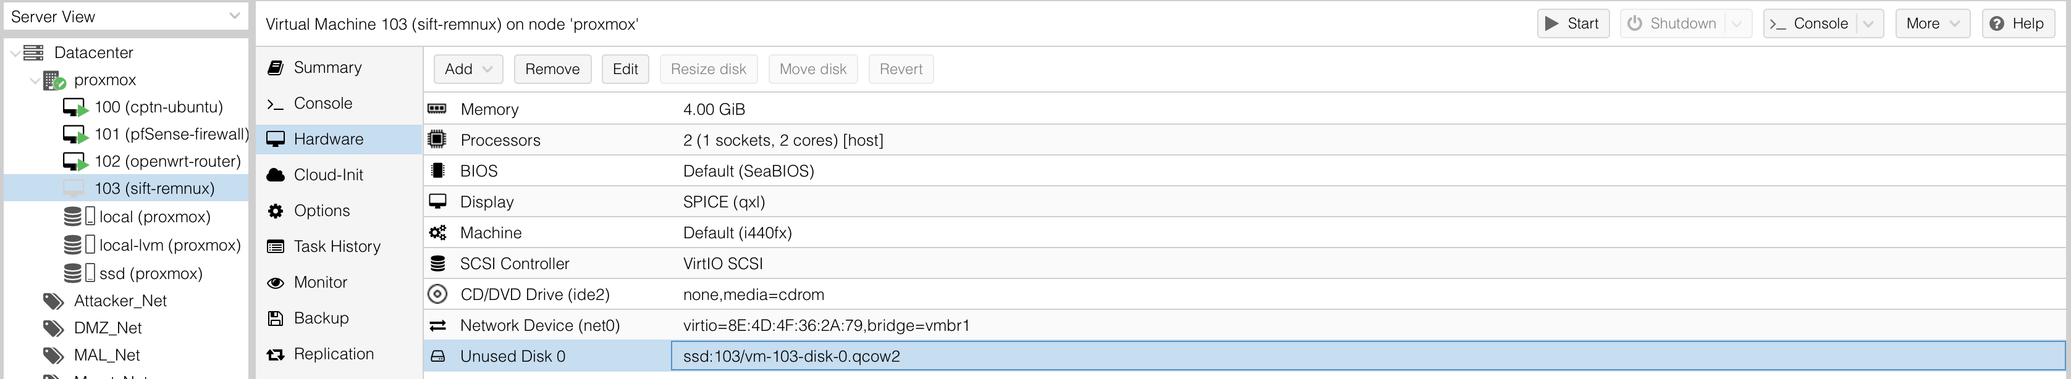
Task: Switch to the Summary tab
Action: coord(327,67)
